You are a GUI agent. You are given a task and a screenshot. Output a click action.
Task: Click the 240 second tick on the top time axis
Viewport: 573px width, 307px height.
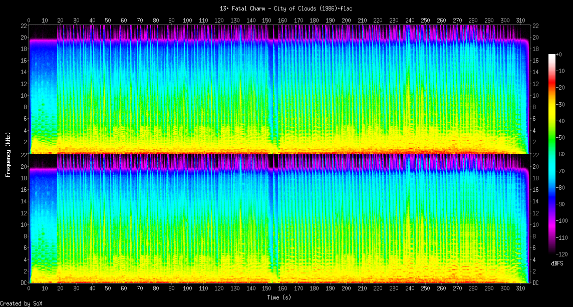click(410, 20)
